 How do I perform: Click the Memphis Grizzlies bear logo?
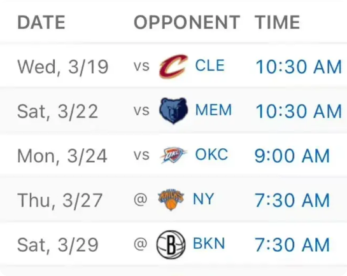(173, 111)
